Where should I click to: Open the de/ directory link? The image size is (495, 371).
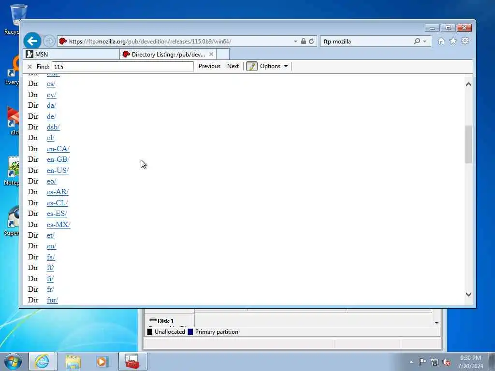tap(51, 116)
